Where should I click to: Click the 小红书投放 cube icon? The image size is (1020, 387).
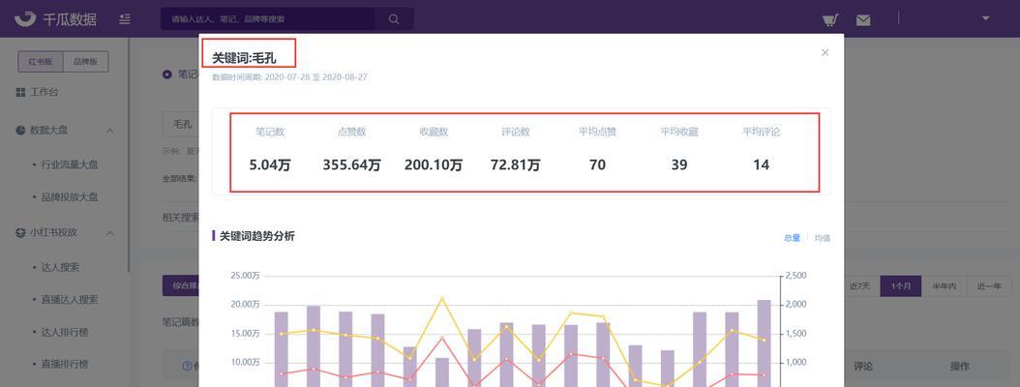[20, 232]
